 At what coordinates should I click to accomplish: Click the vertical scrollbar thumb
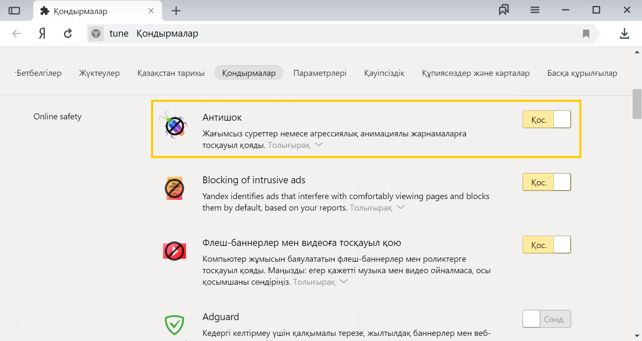click(x=637, y=104)
